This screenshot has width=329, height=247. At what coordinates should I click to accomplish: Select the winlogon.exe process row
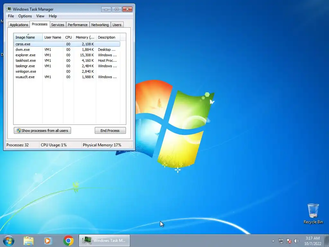[x=67, y=71]
